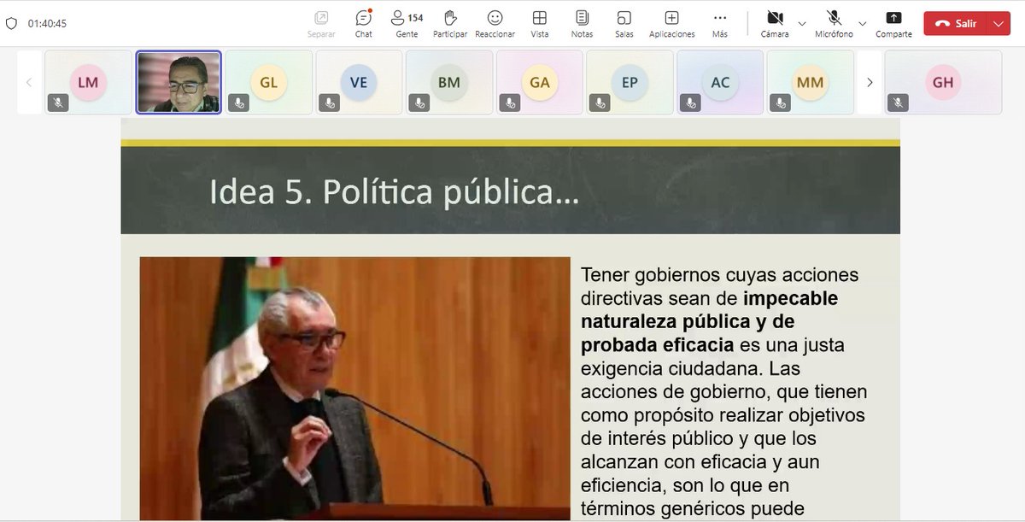This screenshot has height=522, width=1025.
Task: Click mic icon on GA tile
Action: pyautogui.click(x=510, y=103)
